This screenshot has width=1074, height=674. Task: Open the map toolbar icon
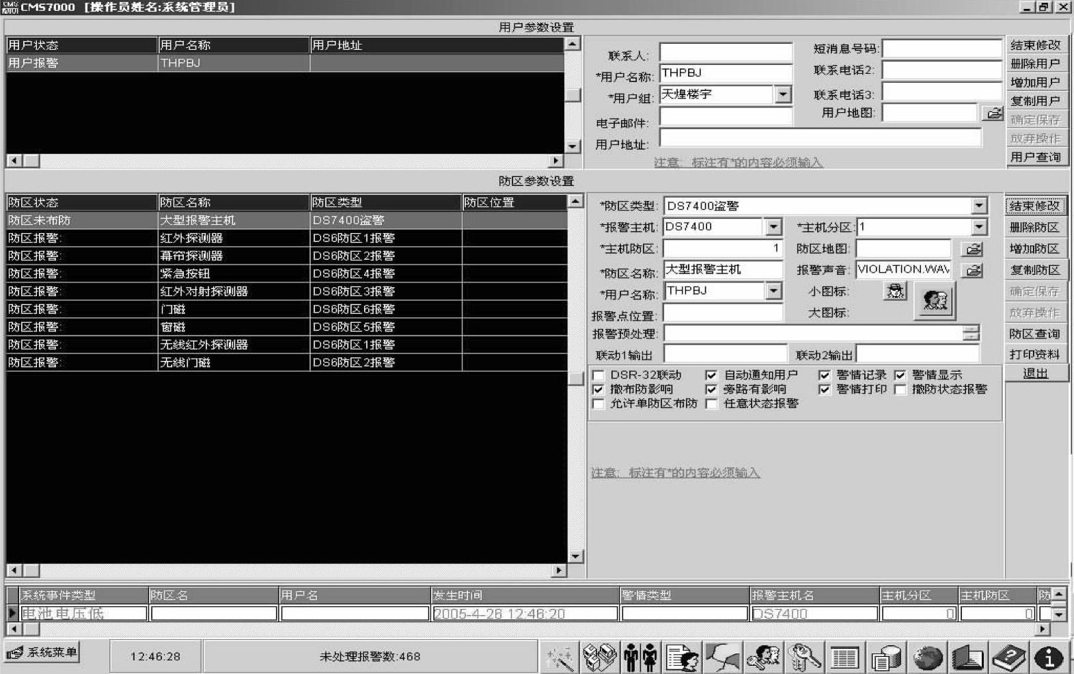(x=722, y=658)
